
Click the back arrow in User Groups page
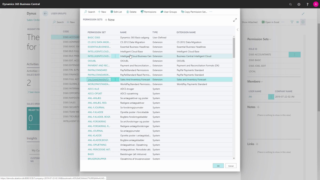tap(45, 13)
